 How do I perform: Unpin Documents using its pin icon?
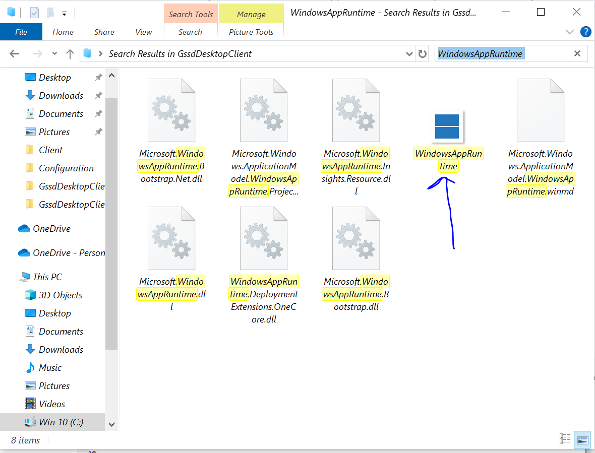pos(99,114)
